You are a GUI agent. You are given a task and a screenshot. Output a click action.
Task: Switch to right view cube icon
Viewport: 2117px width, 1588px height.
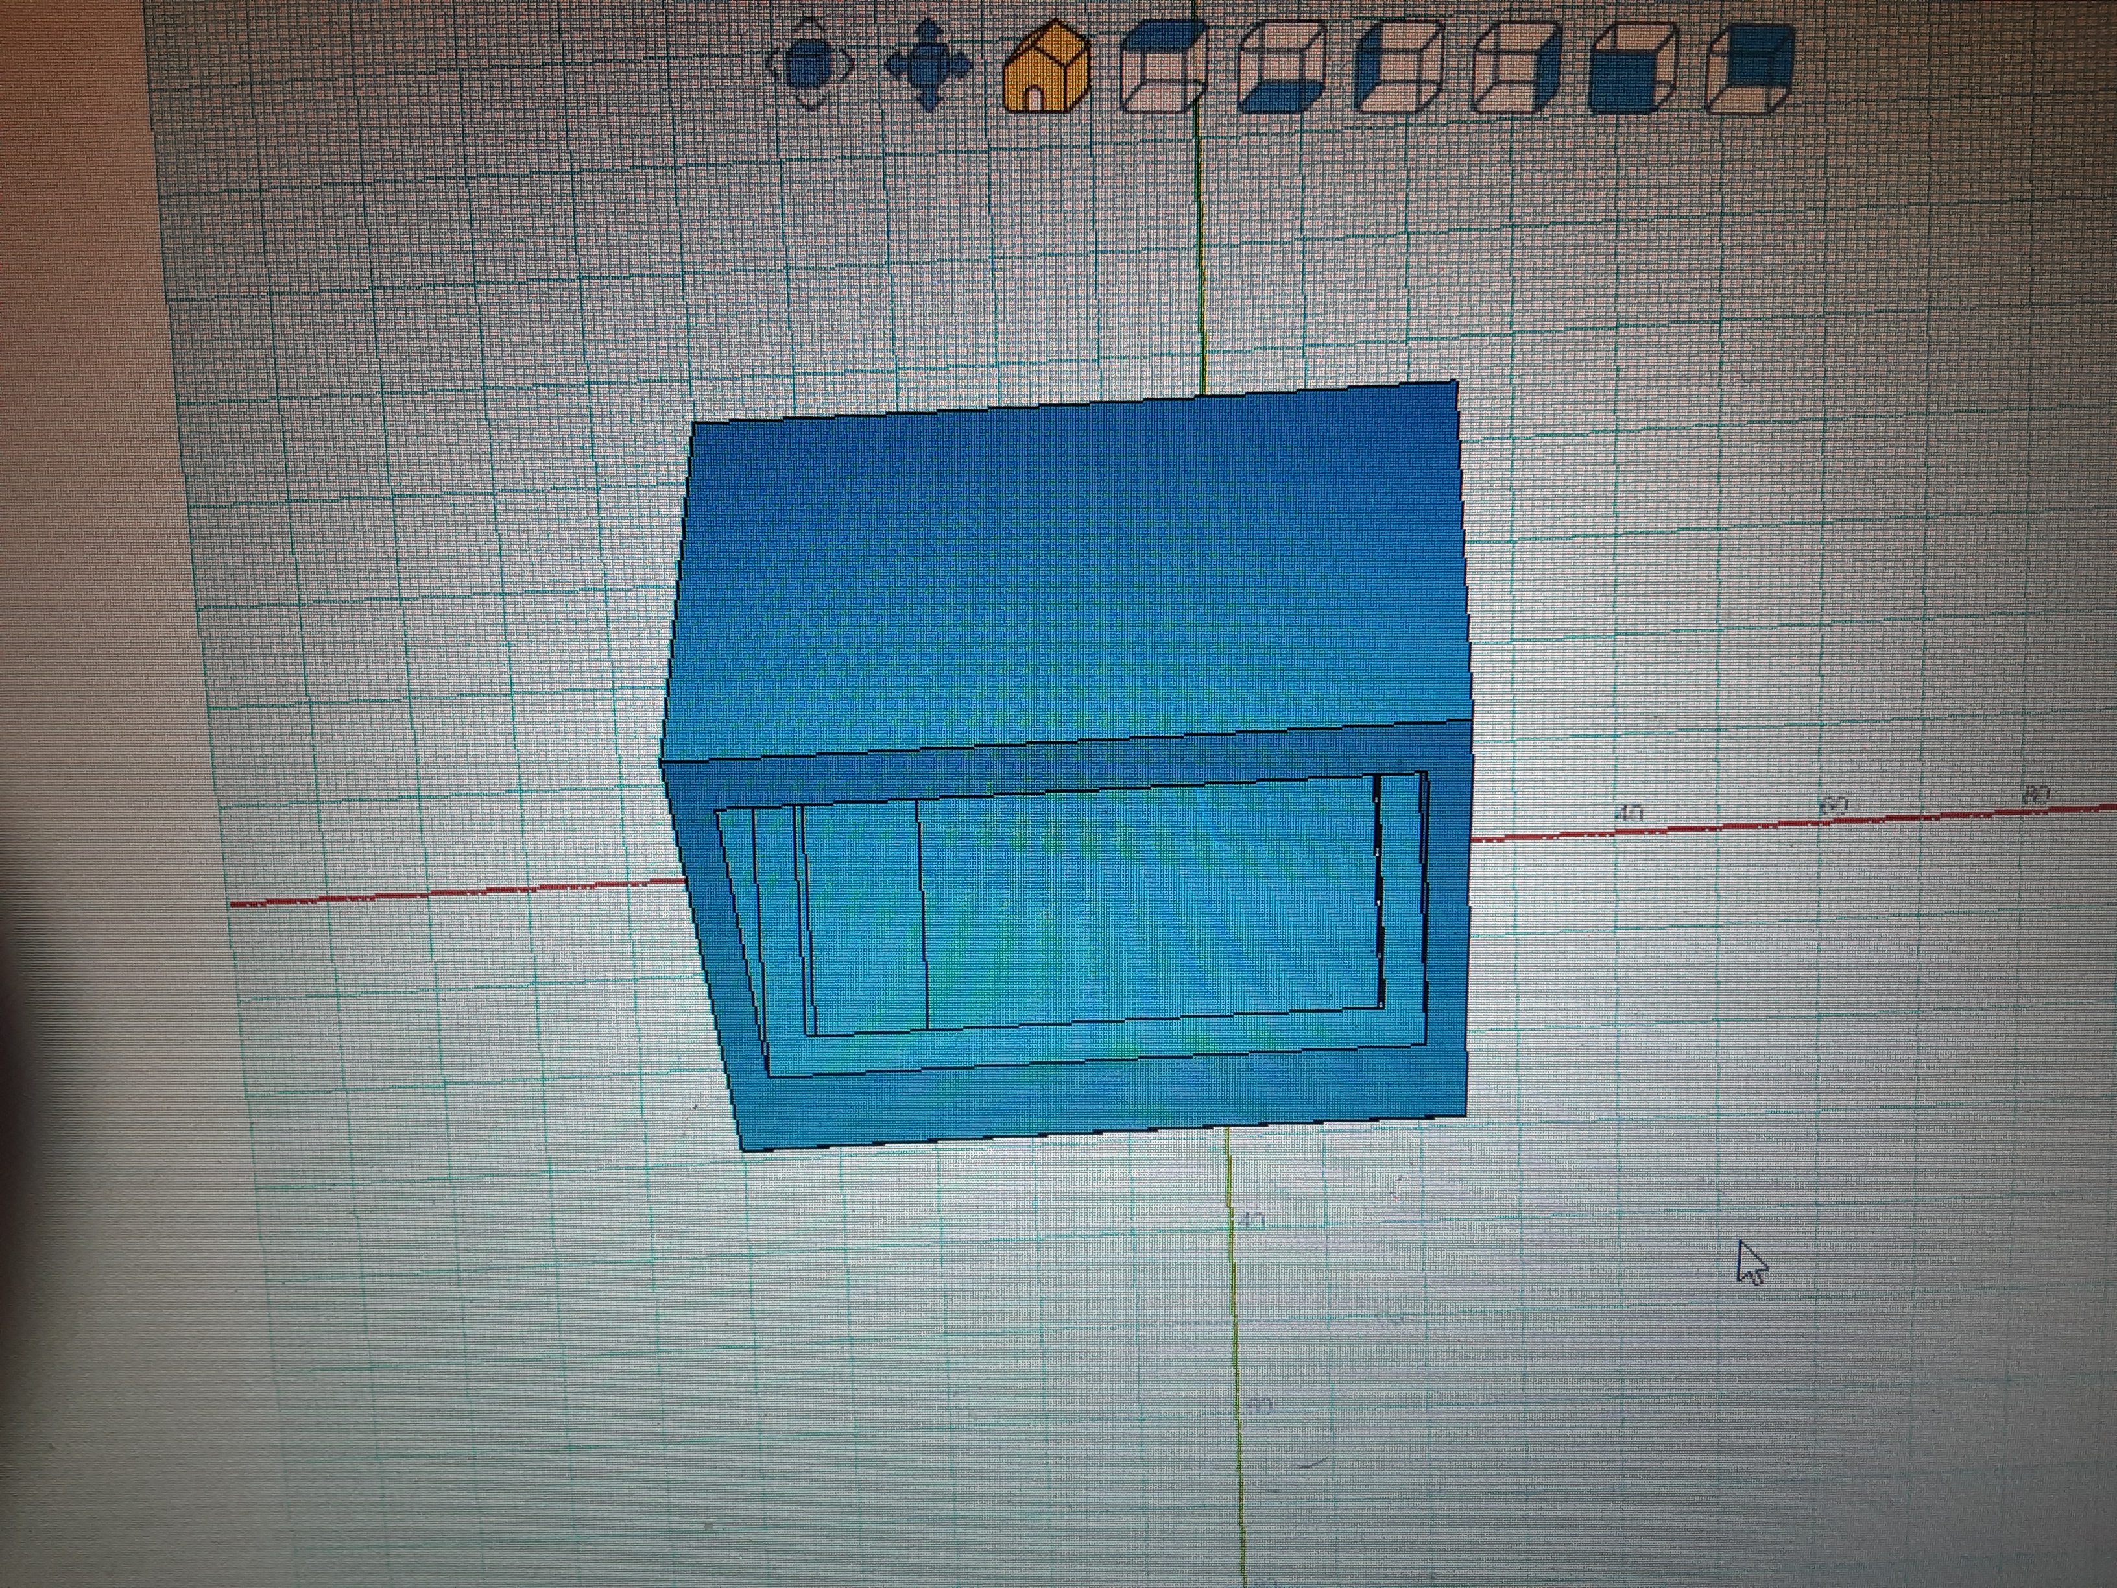point(1516,67)
